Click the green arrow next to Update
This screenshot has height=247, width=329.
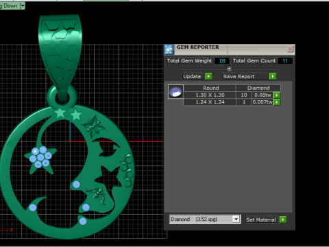tap(208, 76)
